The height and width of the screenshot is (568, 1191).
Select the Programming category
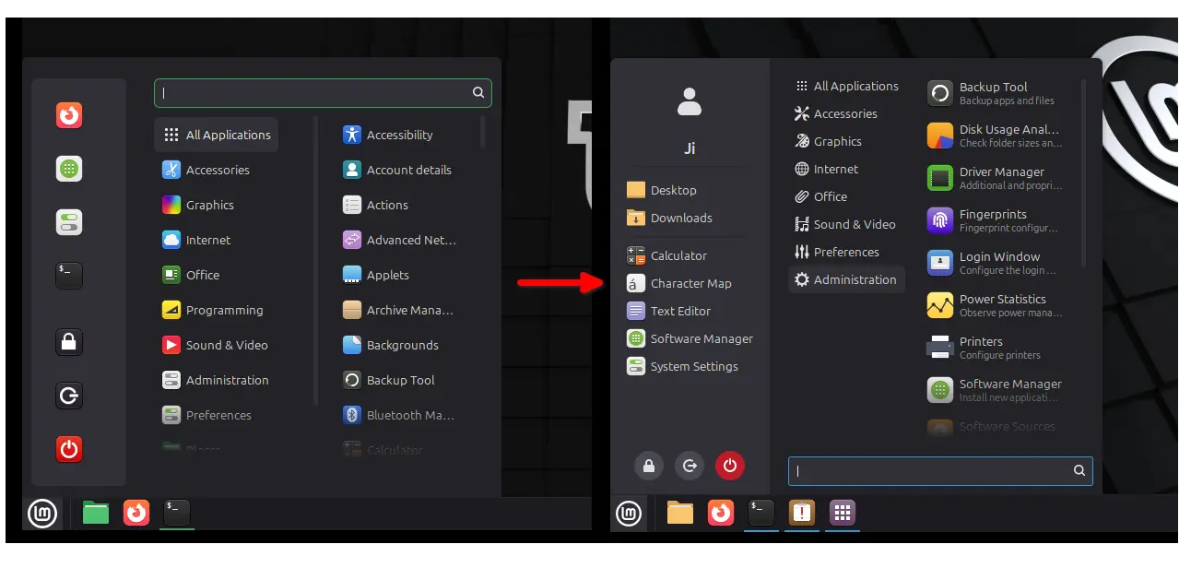pyautogui.click(x=223, y=310)
